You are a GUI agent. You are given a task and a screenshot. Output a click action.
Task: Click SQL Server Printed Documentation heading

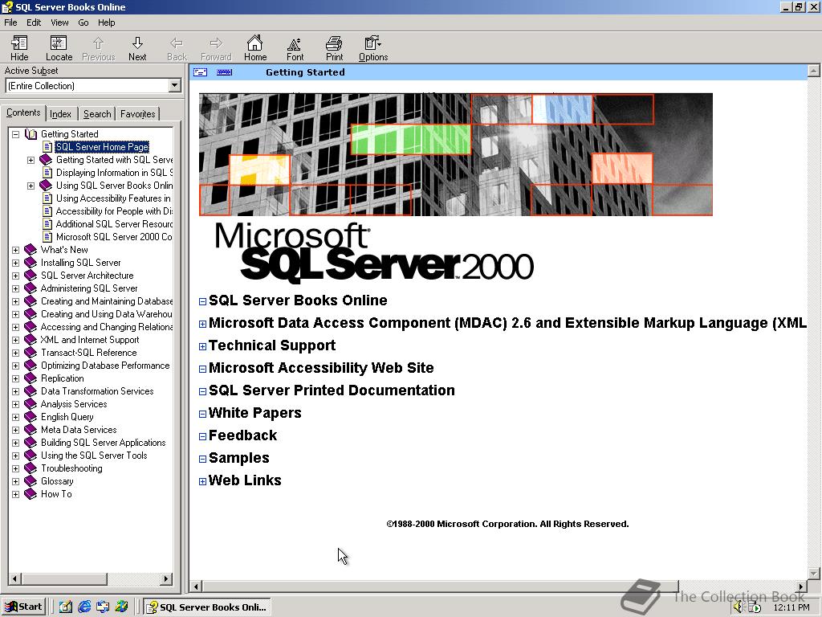pyautogui.click(x=332, y=390)
